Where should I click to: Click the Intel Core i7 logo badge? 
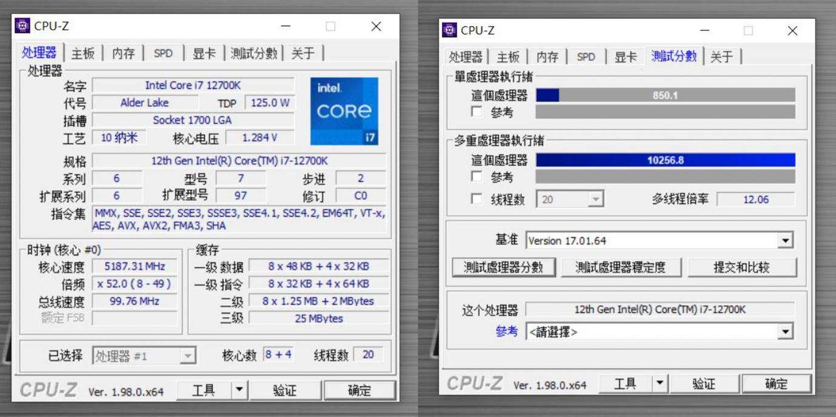point(344,111)
